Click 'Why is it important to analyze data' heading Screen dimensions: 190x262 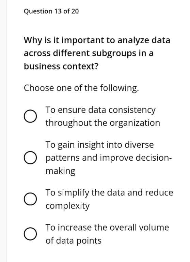(x=97, y=41)
